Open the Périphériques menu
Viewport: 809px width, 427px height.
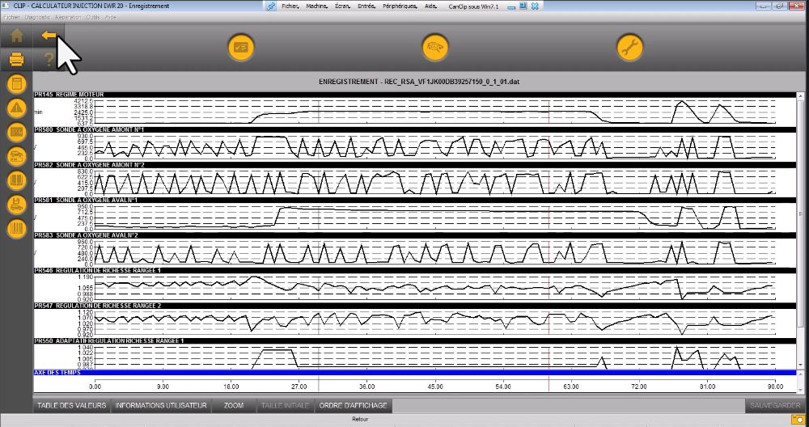pos(396,6)
